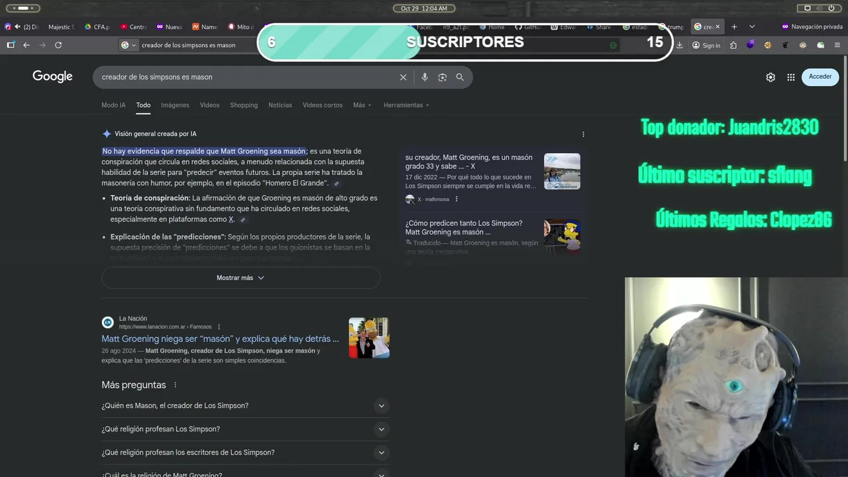
Task: Open AI overview three-dot options
Action: (x=583, y=134)
